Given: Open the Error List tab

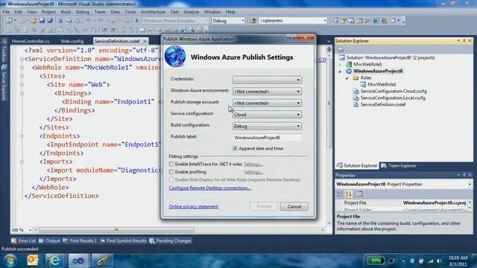Looking at the screenshot, I should pos(24,241).
